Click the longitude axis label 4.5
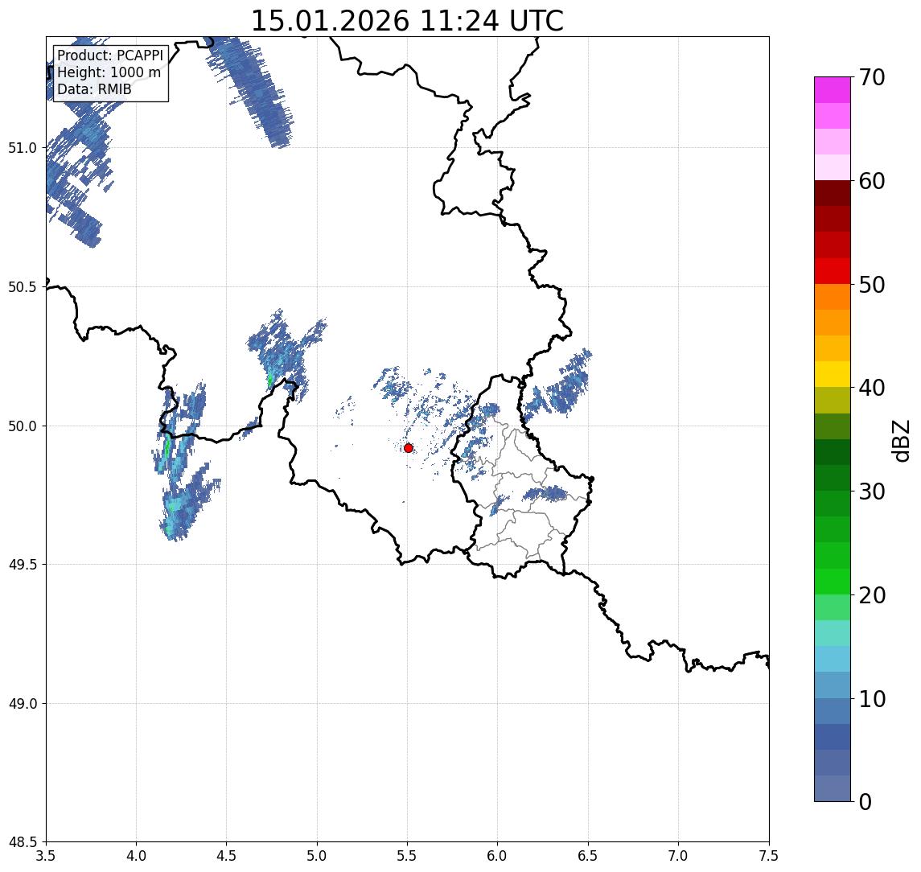Viewport: 921px width, 872px height. [x=227, y=856]
